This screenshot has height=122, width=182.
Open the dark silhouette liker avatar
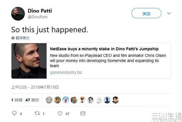107,100
